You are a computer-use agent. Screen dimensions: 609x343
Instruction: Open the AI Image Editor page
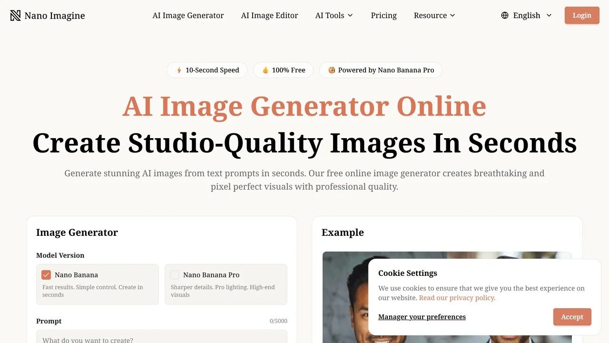point(270,15)
